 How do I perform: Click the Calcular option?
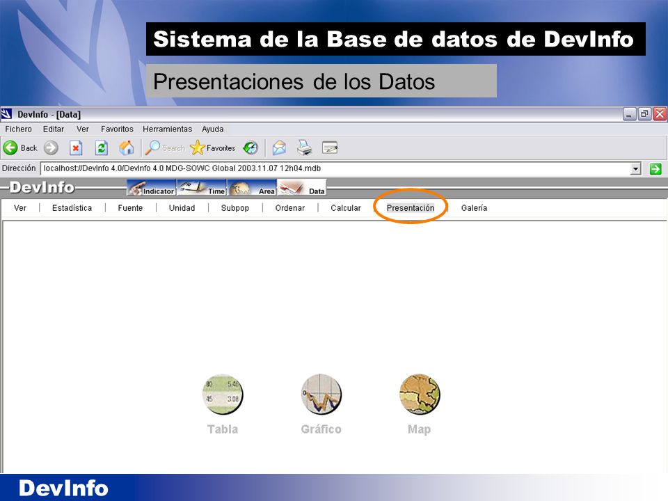click(x=346, y=208)
